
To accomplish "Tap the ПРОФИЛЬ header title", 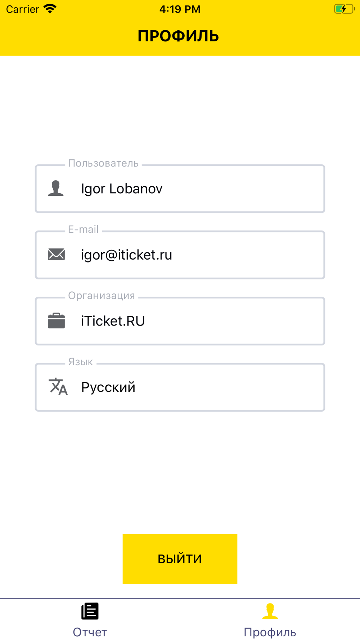I will pos(178,36).
